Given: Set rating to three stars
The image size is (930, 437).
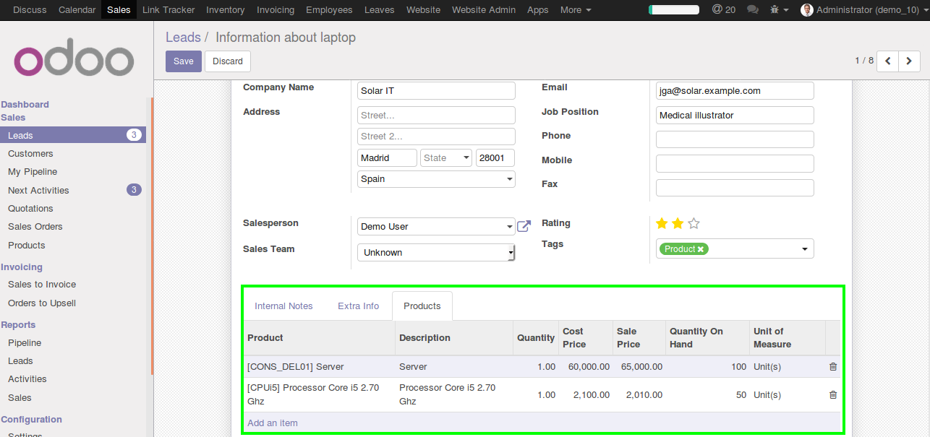Looking at the screenshot, I should tap(694, 224).
